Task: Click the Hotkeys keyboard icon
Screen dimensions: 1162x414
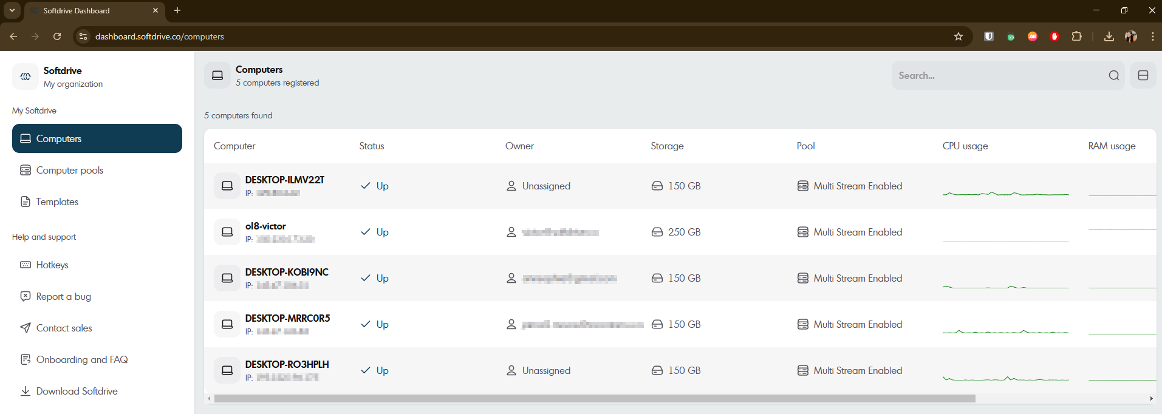Action: [26, 265]
